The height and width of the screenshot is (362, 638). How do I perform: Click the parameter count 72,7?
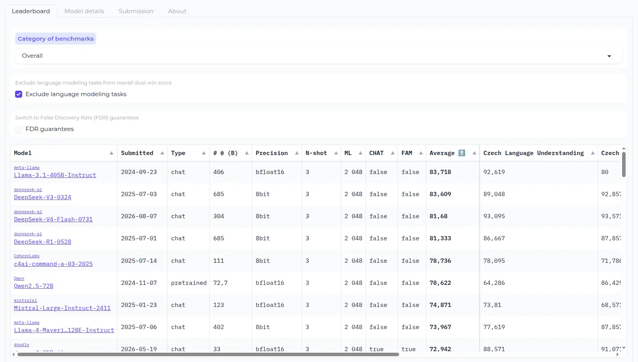pyautogui.click(x=220, y=283)
